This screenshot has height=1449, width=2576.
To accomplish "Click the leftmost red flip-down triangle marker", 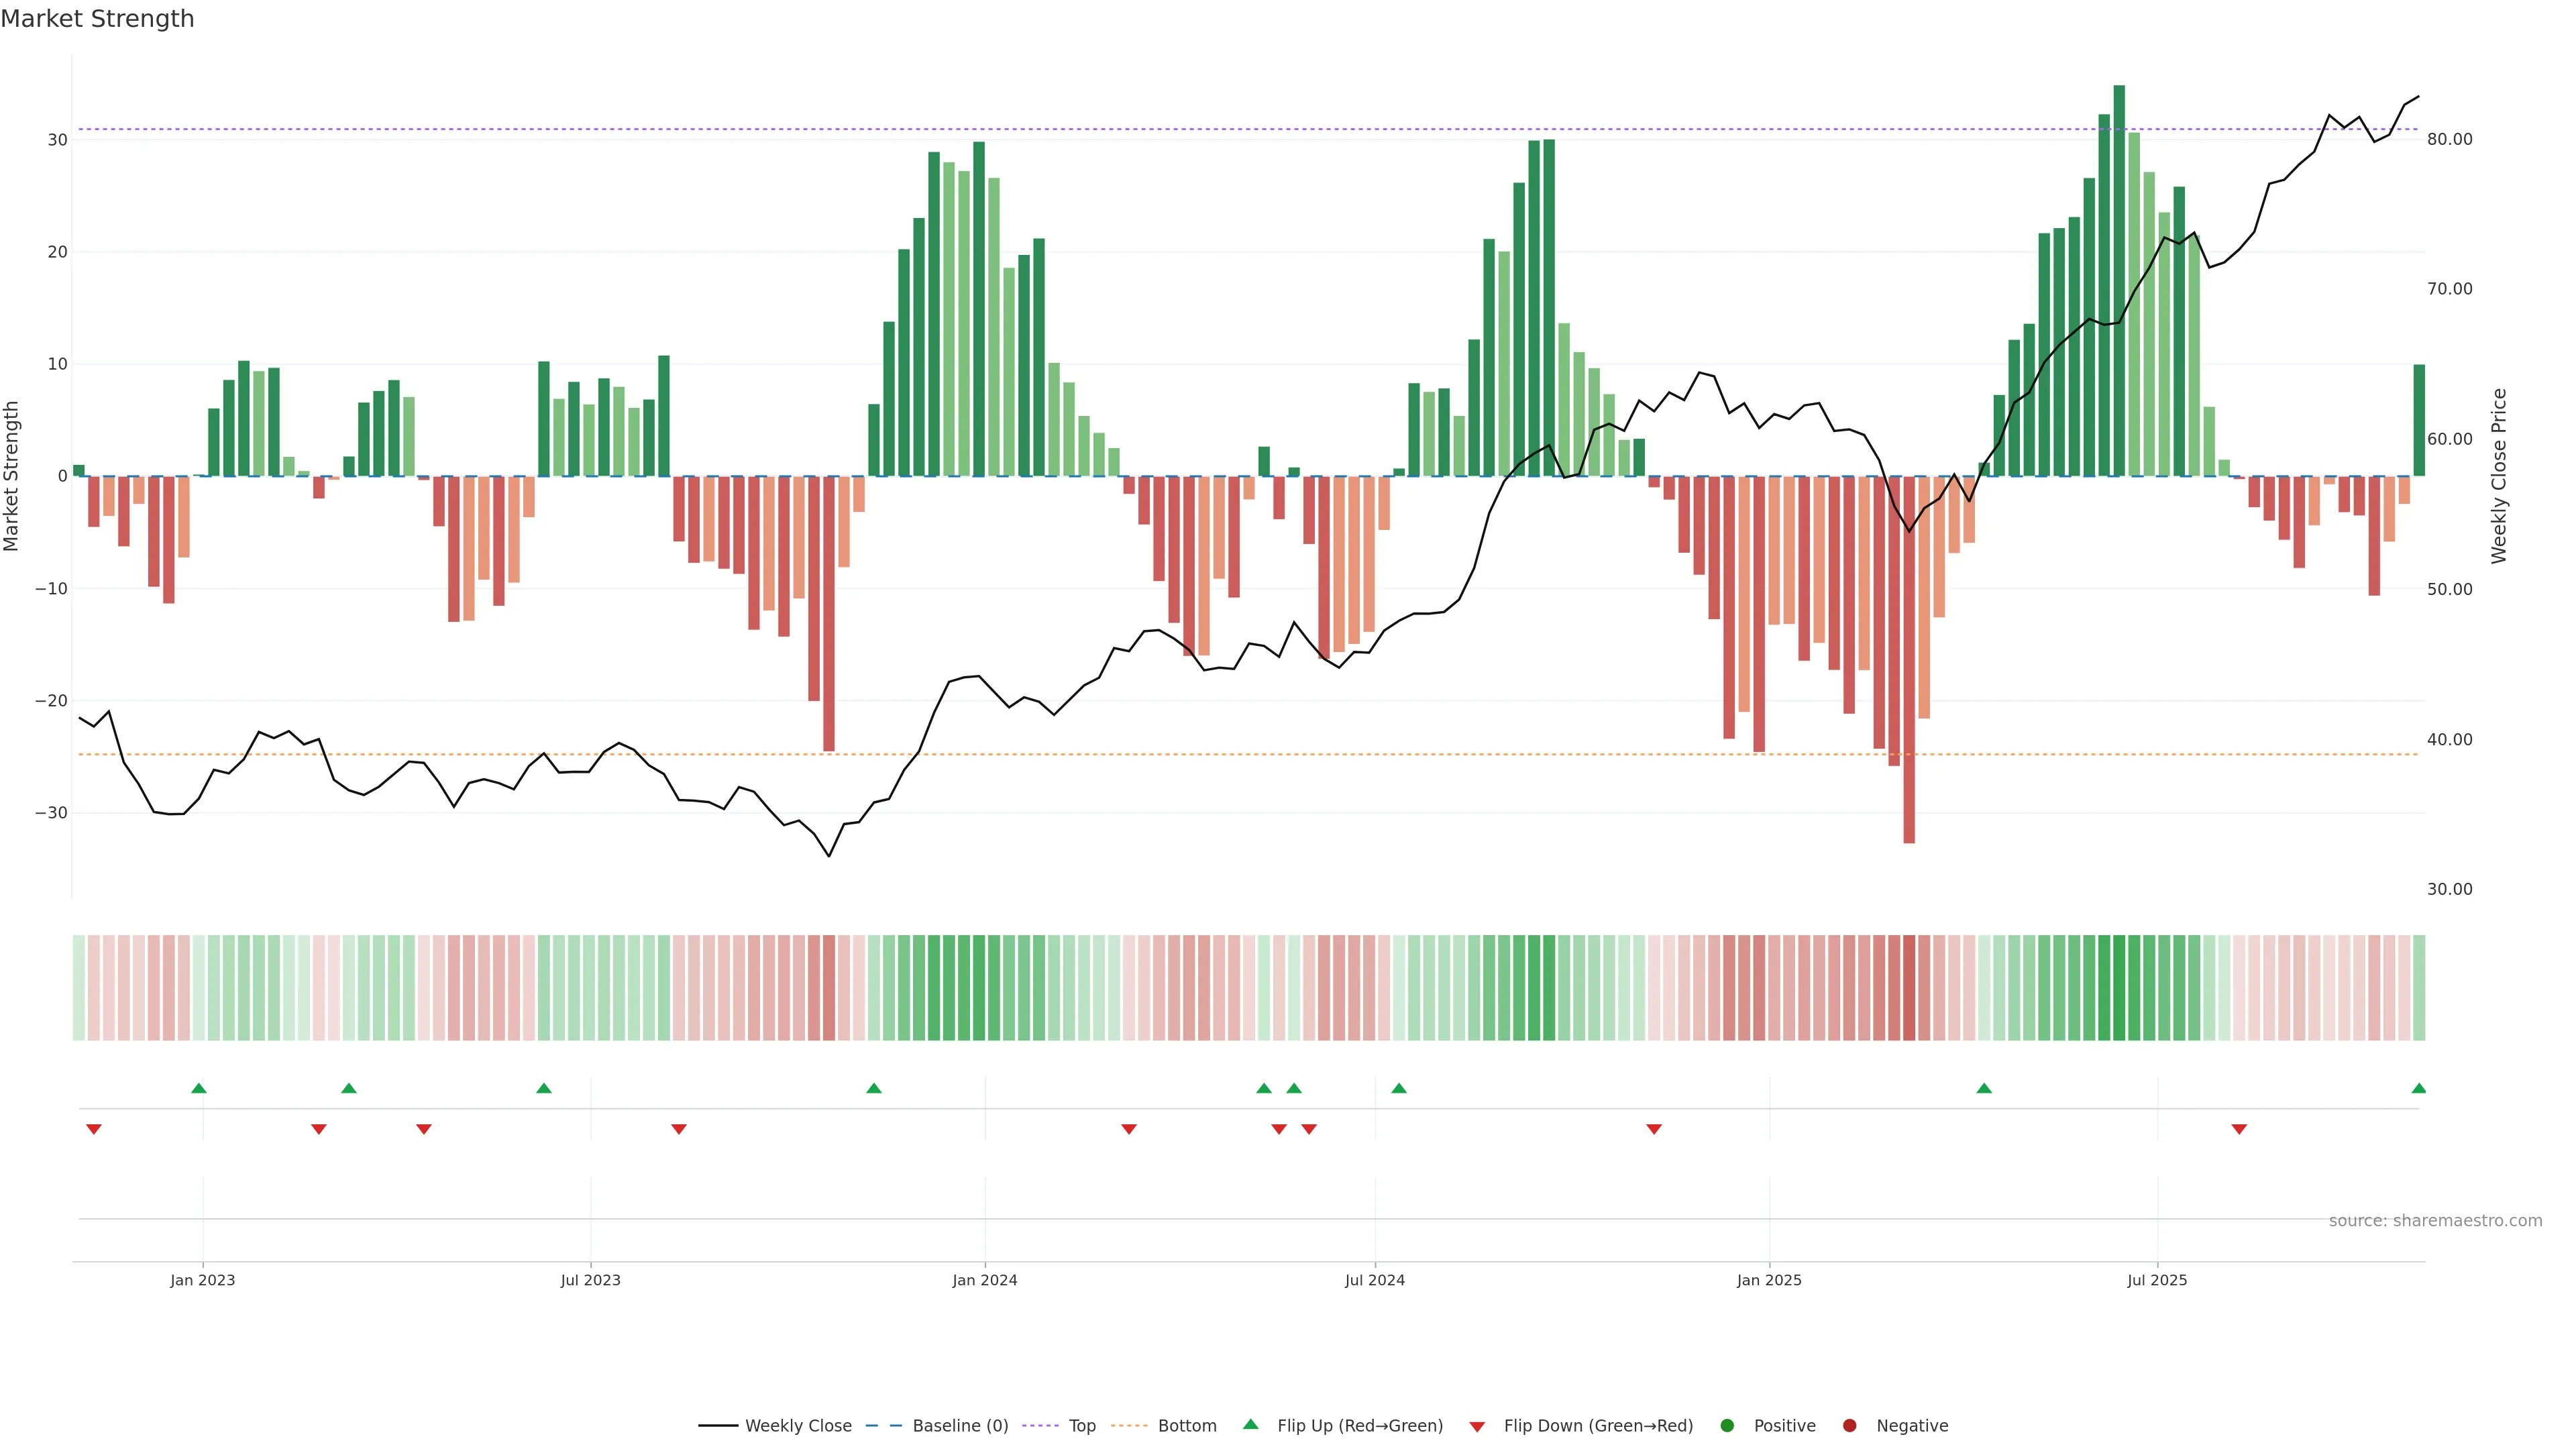I will [x=93, y=1129].
